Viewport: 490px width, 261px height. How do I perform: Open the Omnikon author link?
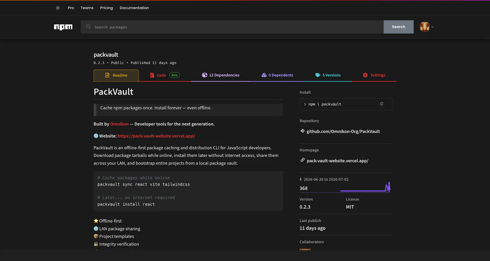click(119, 124)
